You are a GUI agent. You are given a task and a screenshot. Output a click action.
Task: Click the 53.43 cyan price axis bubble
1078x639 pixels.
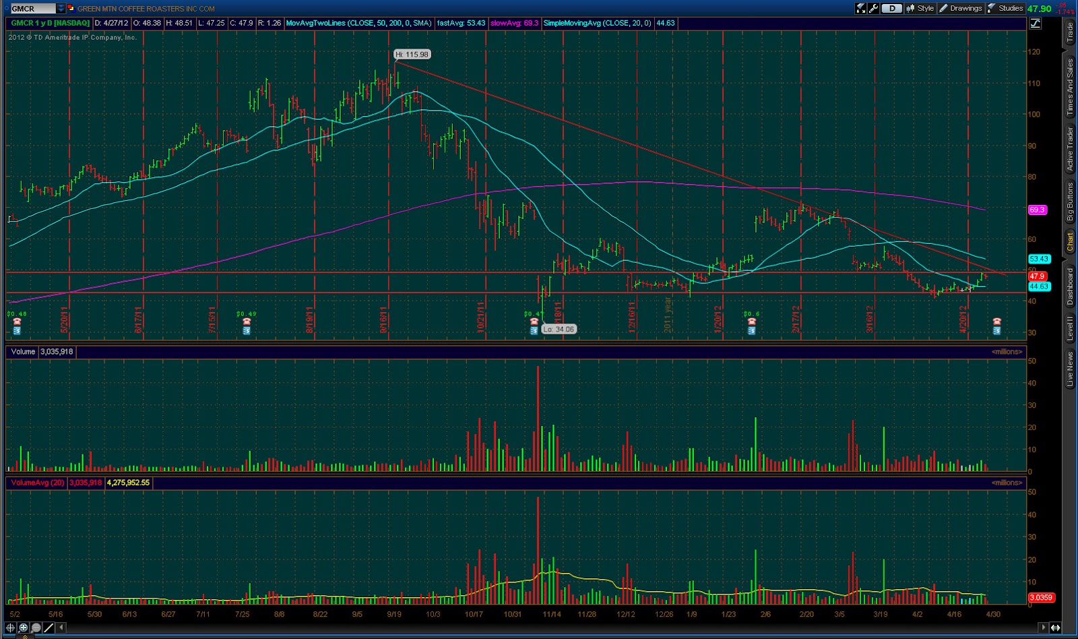[1039, 259]
